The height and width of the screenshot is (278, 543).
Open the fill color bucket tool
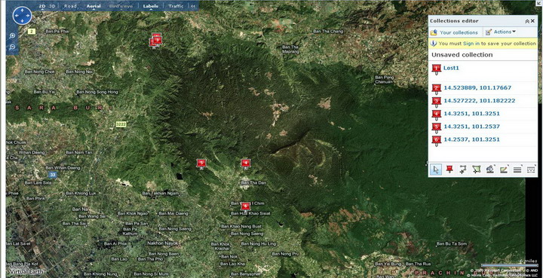pos(490,170)
